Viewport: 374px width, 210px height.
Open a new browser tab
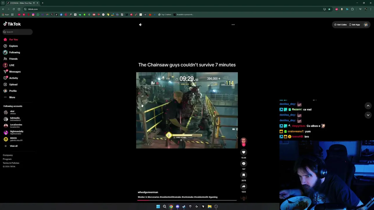click(x=43, y=3)
